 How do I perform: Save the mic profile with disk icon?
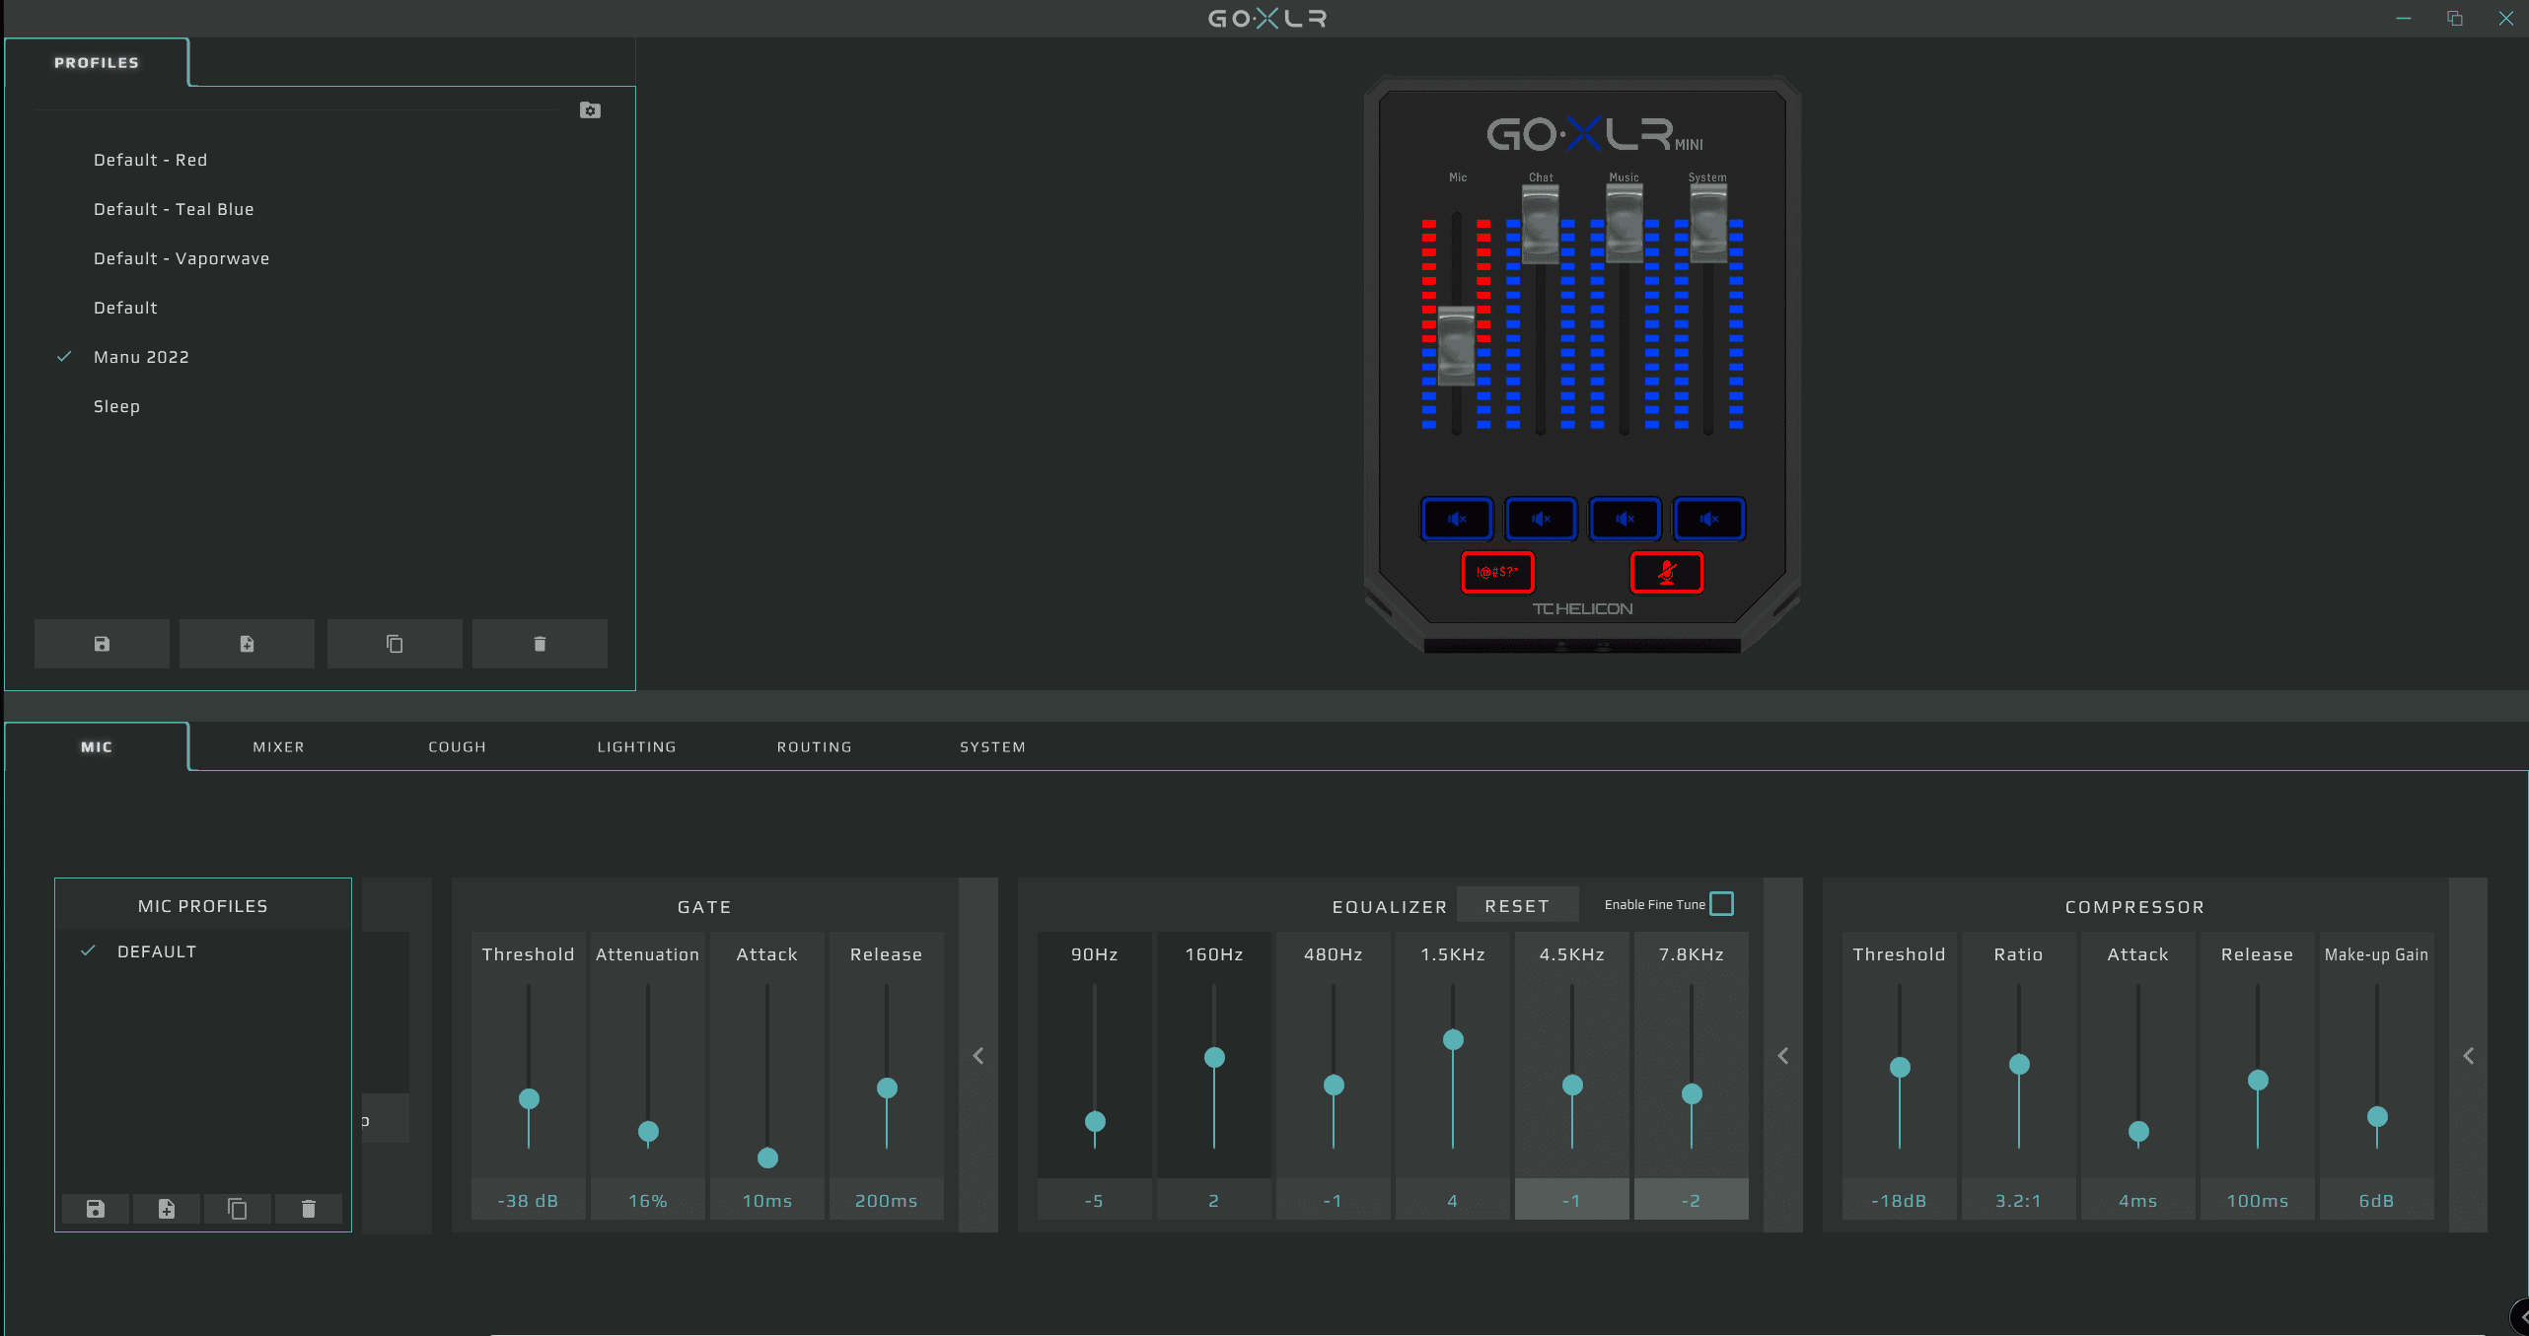[x=96, y=1209]
